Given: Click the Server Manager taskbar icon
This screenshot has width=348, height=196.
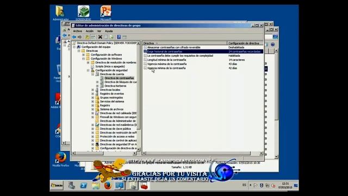Looking at the screenshot, I should [x=71, y=185].
